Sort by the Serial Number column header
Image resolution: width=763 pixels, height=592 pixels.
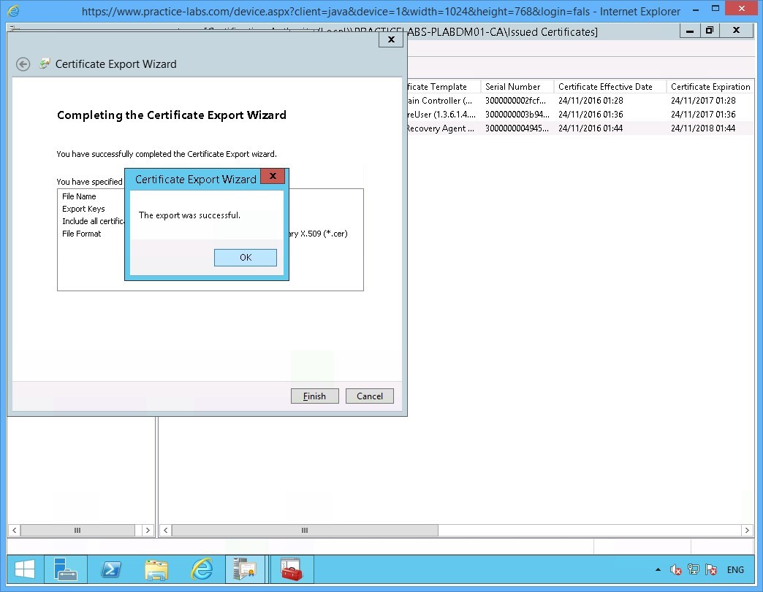point(515,86)
